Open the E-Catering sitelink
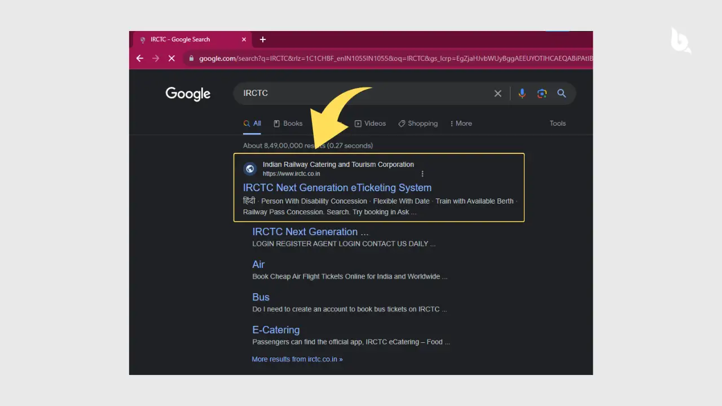 coord(276,330)
